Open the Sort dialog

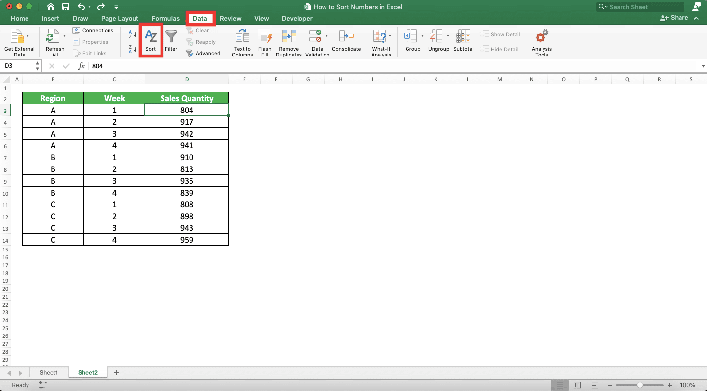point(151,41)
